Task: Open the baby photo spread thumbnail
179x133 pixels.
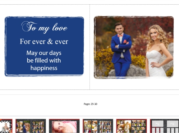Action: coord(6,126)
